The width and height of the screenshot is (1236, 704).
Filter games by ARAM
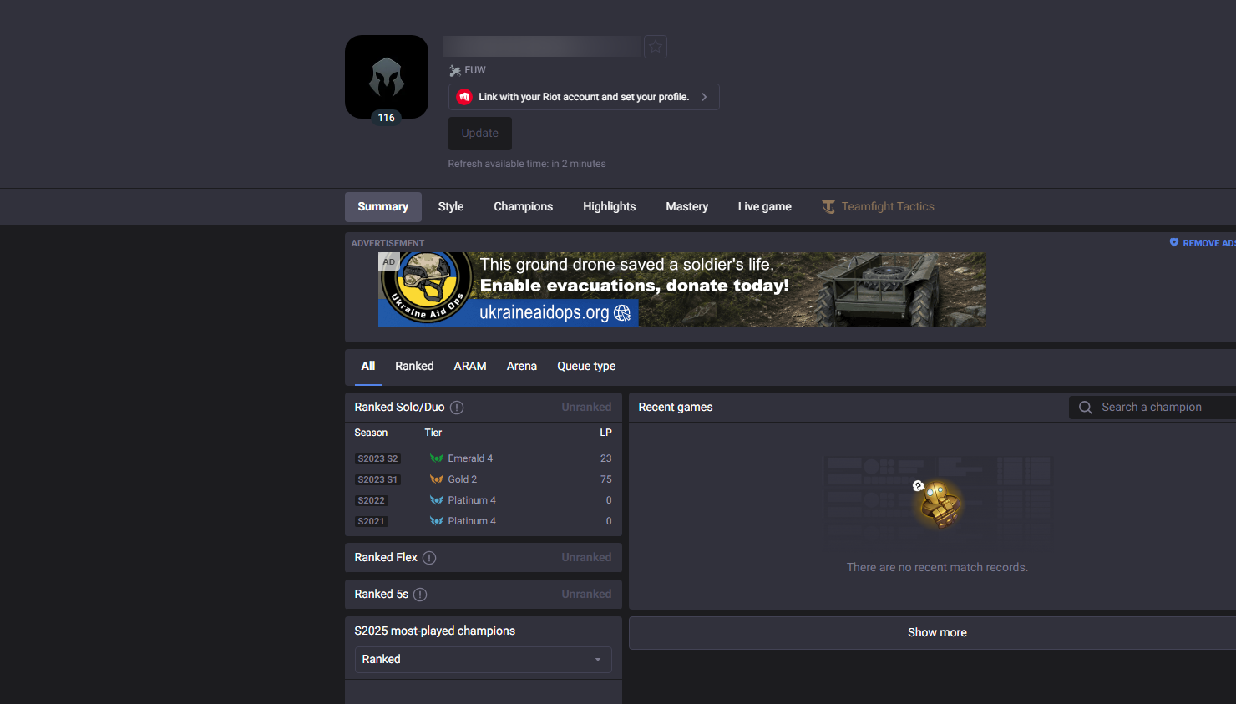pos(470,367)
